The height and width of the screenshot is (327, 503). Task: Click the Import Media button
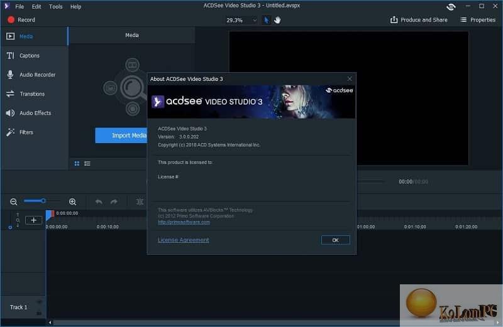click(121, 136)
